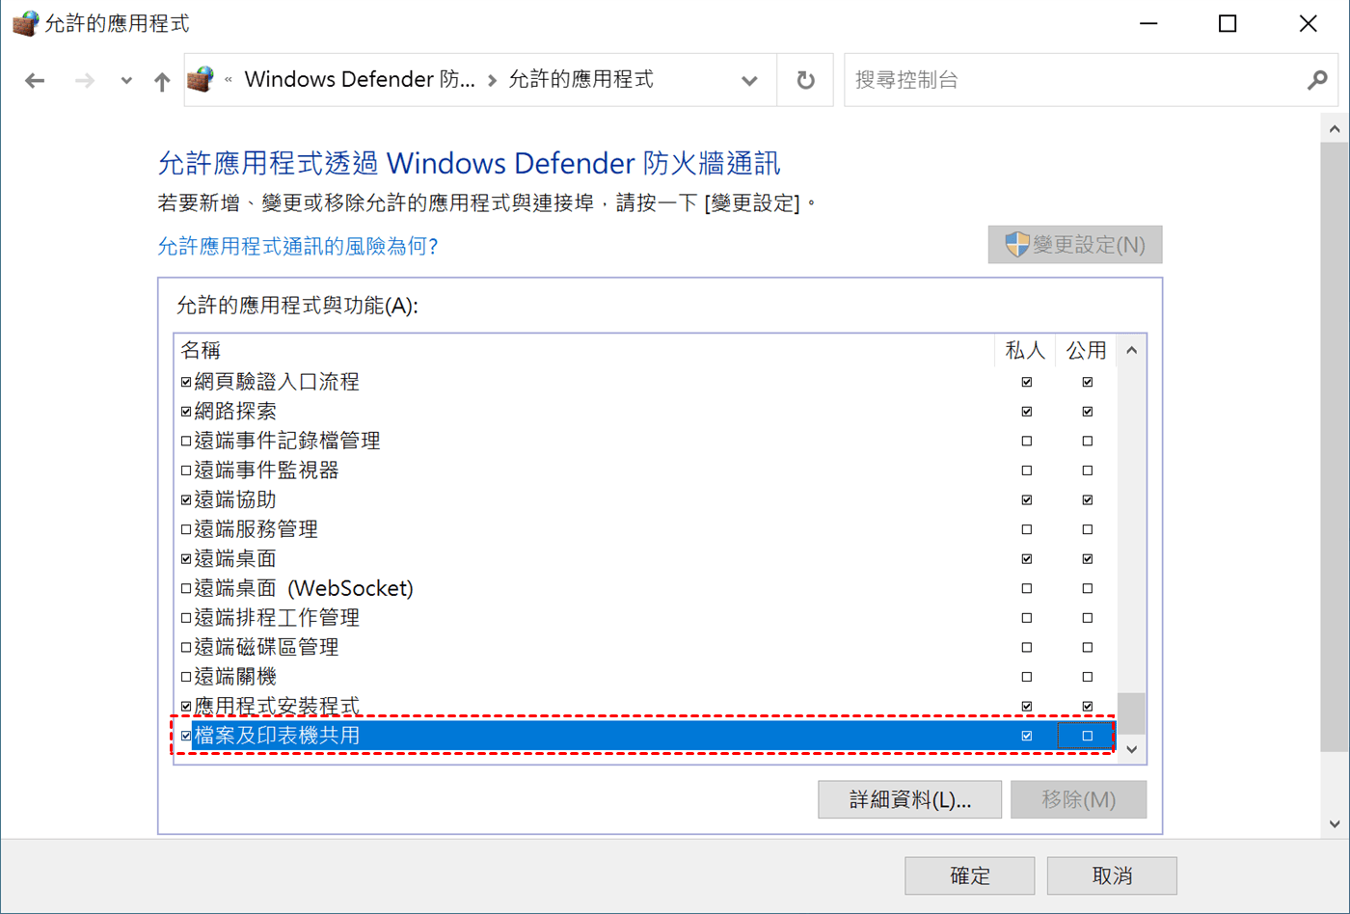Confirm with the 確定 button
Viewport: 1350px width, 914px height.
969,875
